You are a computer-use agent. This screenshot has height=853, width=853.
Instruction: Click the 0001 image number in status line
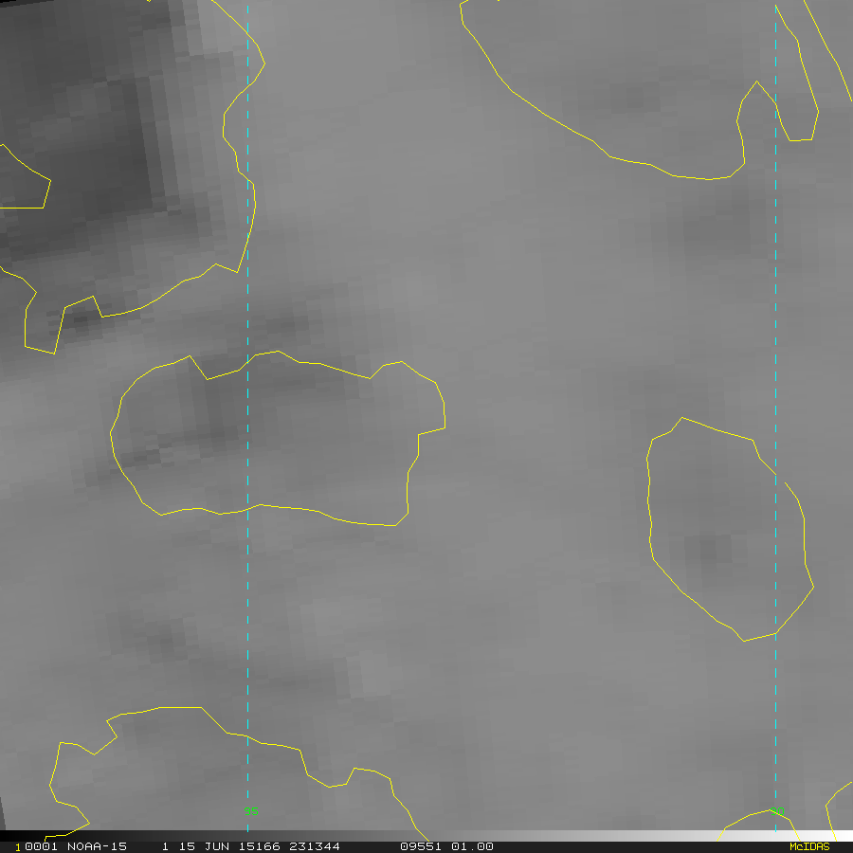tap(41, 846)
